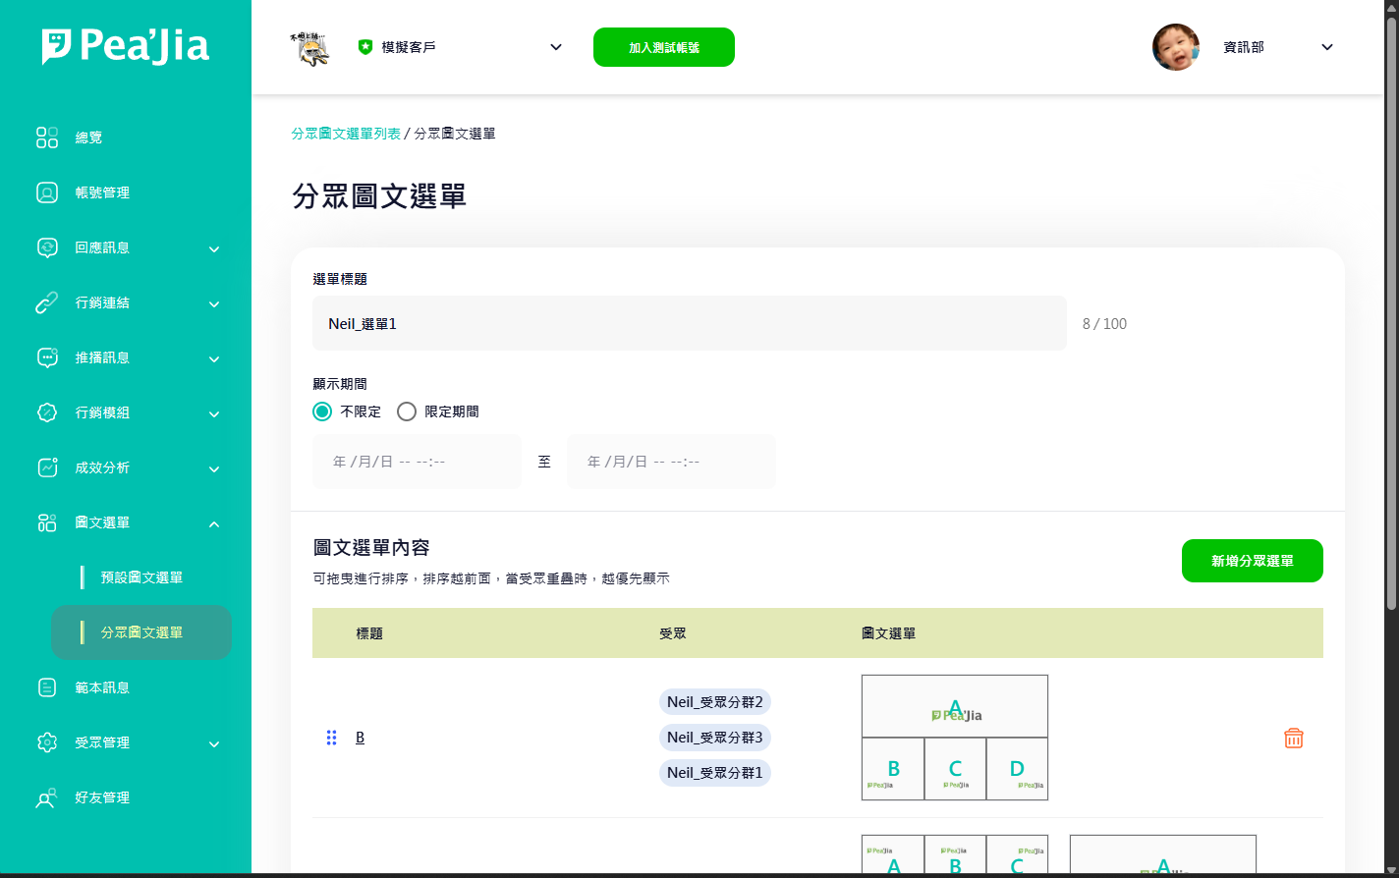The width and height of the screenshot is (1399, 878).
Task: Select the 不限定 radio option
Action: pyautogui.click(x=322, y=412)
